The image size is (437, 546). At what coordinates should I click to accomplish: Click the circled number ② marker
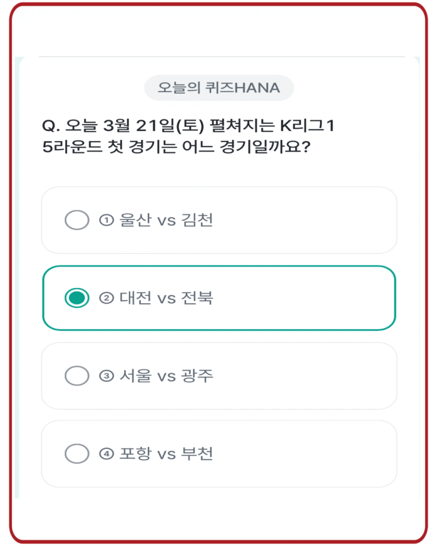tap(105, 298)
